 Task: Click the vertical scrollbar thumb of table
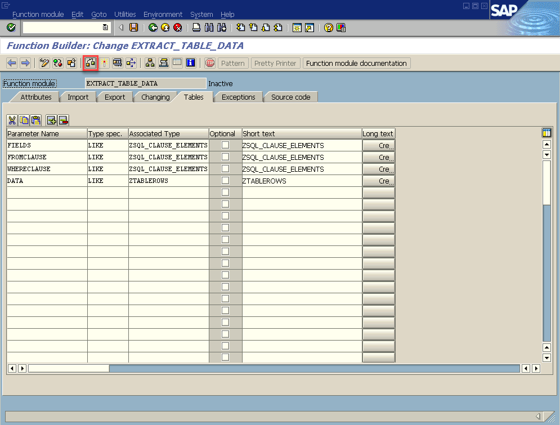(x=546, y=182)
